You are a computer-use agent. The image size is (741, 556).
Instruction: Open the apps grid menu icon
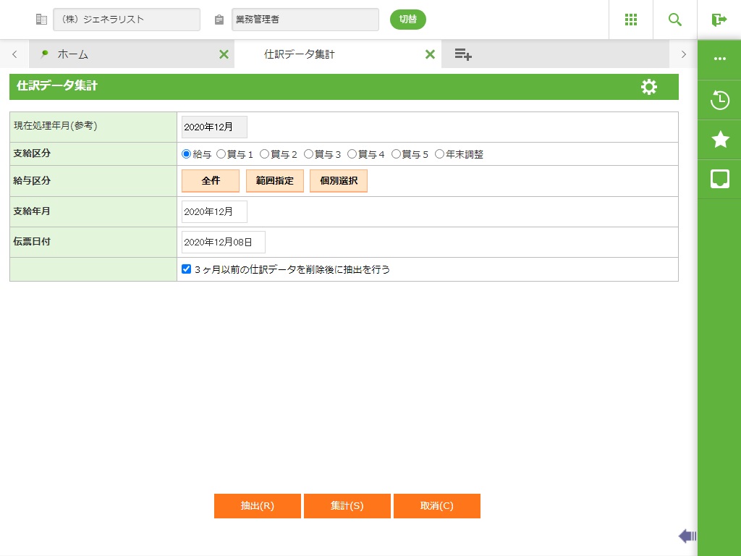pyautogui.click(x=630, y=20)
